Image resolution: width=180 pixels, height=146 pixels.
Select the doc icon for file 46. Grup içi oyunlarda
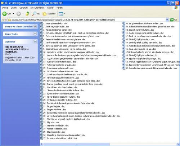[124, 49]
